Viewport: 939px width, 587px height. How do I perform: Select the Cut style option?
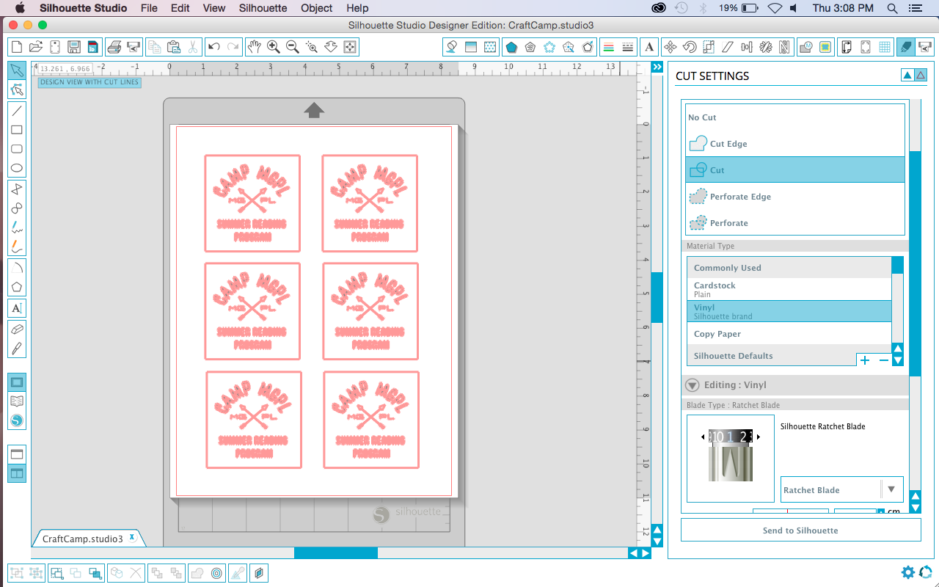tap(795, 170)
